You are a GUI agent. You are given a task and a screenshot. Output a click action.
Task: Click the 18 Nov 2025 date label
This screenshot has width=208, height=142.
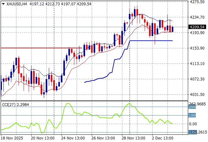pyautogui.click(x=12, y=138)
